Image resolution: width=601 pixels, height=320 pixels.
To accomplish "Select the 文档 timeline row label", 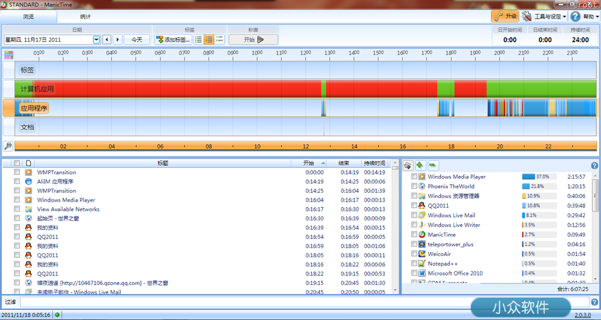I will pyautogui.click(x=27, y=127).
